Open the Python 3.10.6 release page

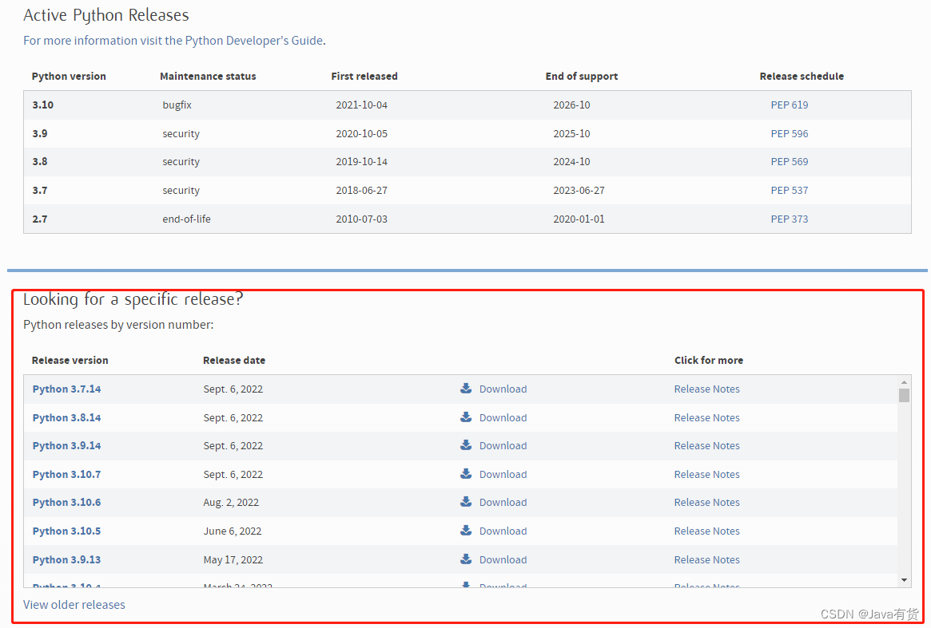pyautogui.click(x=66, y=502)
